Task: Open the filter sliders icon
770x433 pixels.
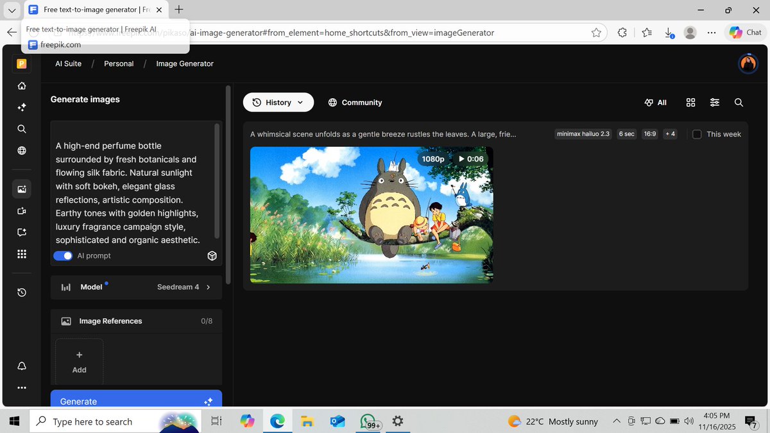Action: click(715, 103)
